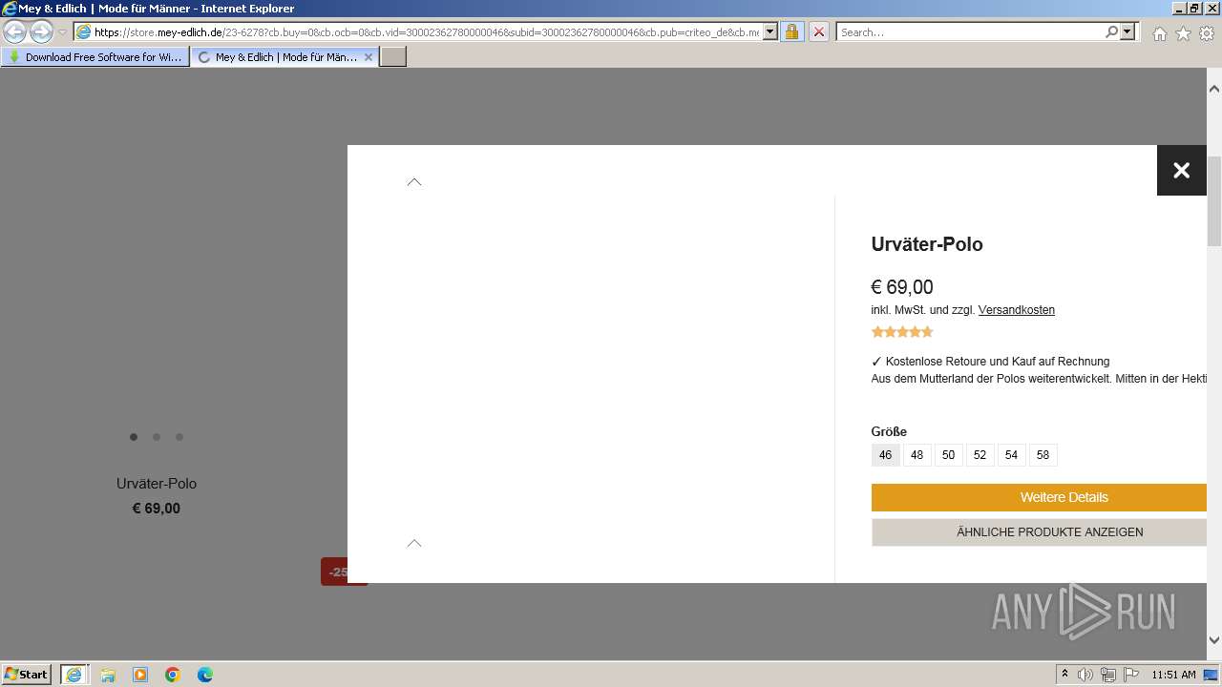This screenshot has height=687, width=1222.
Task: Select size 52
Action: (x=980, y=455)
